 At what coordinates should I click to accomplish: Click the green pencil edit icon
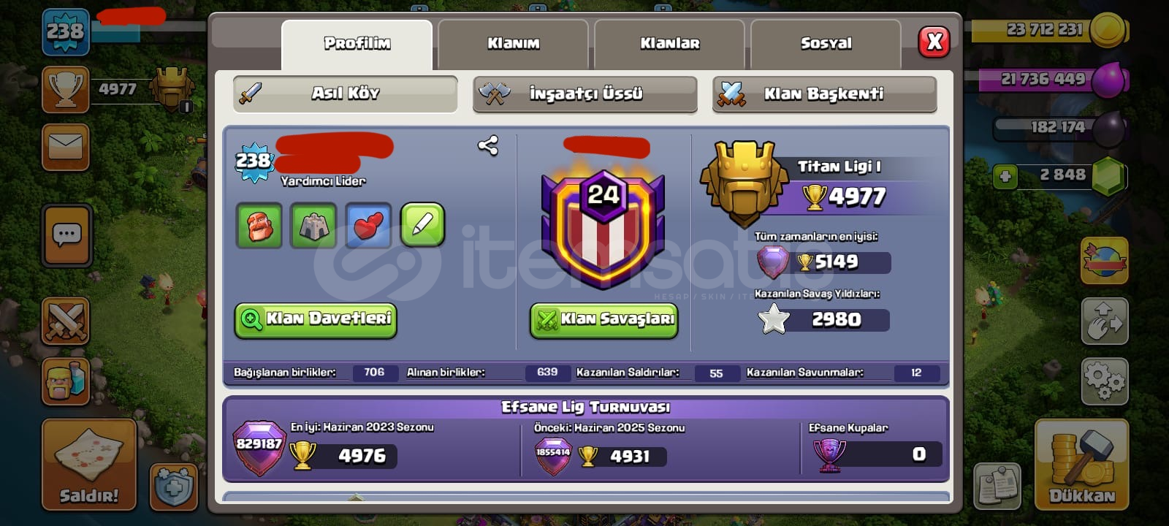422,225
